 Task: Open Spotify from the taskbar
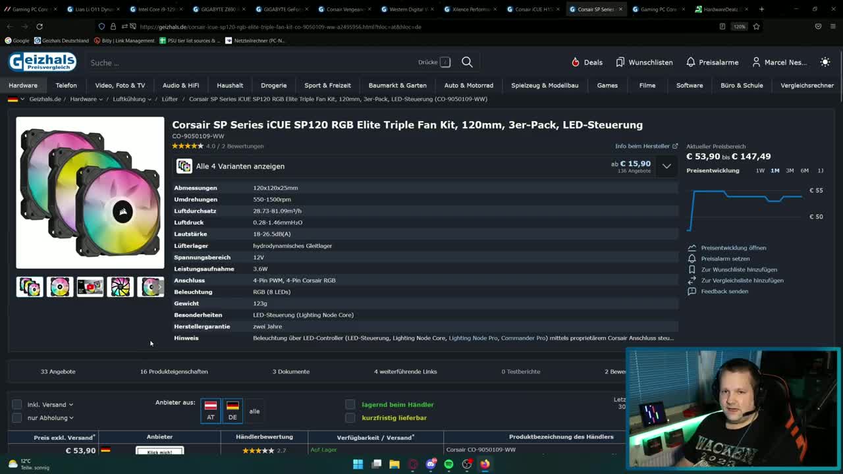point(449,464)
